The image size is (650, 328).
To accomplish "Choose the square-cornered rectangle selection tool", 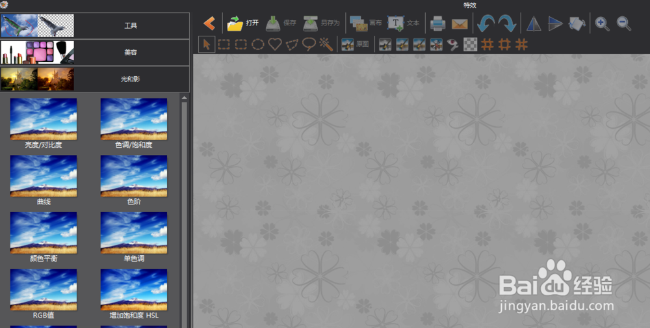I will [224, 44].
